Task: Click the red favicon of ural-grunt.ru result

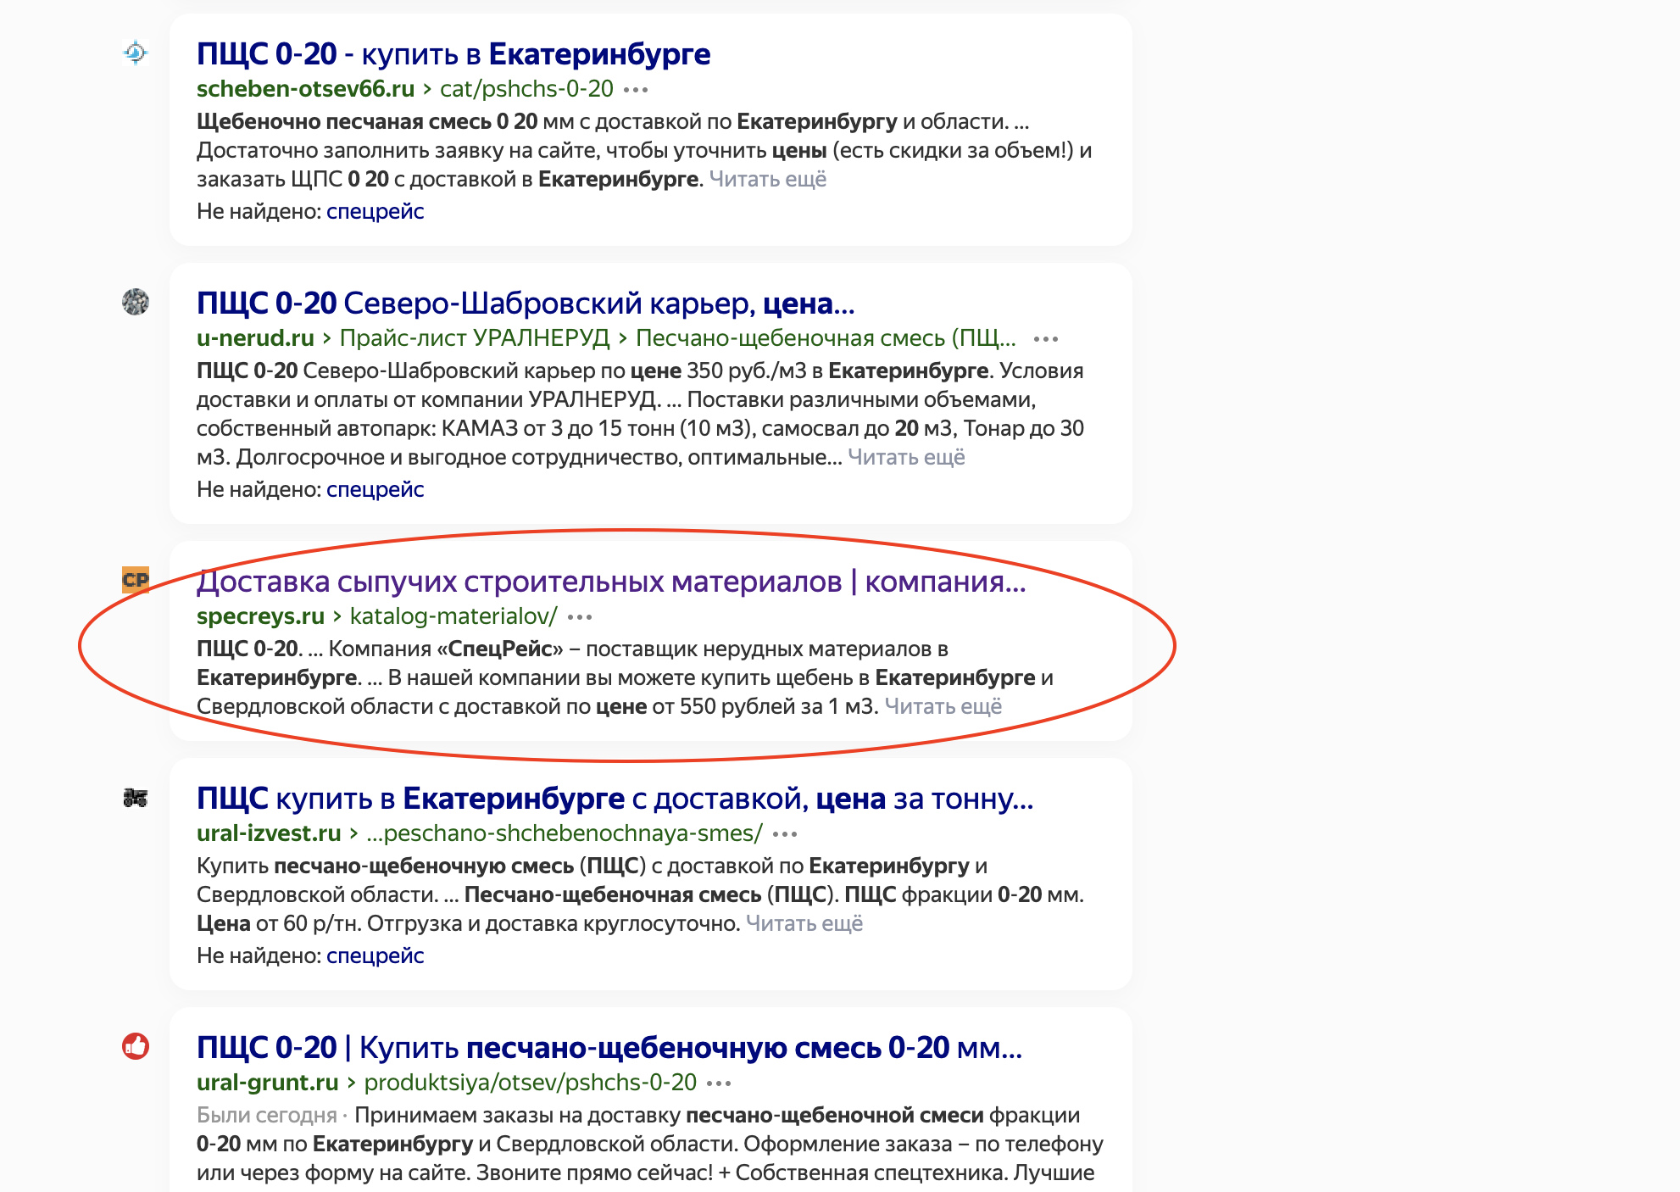Action: [x=136, y=1048]
